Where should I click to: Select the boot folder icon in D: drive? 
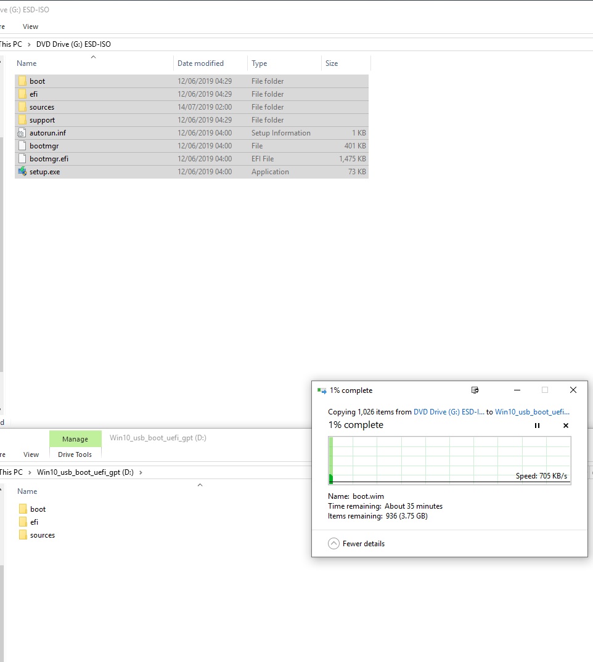pyautogui.click(x=23, y=509)
